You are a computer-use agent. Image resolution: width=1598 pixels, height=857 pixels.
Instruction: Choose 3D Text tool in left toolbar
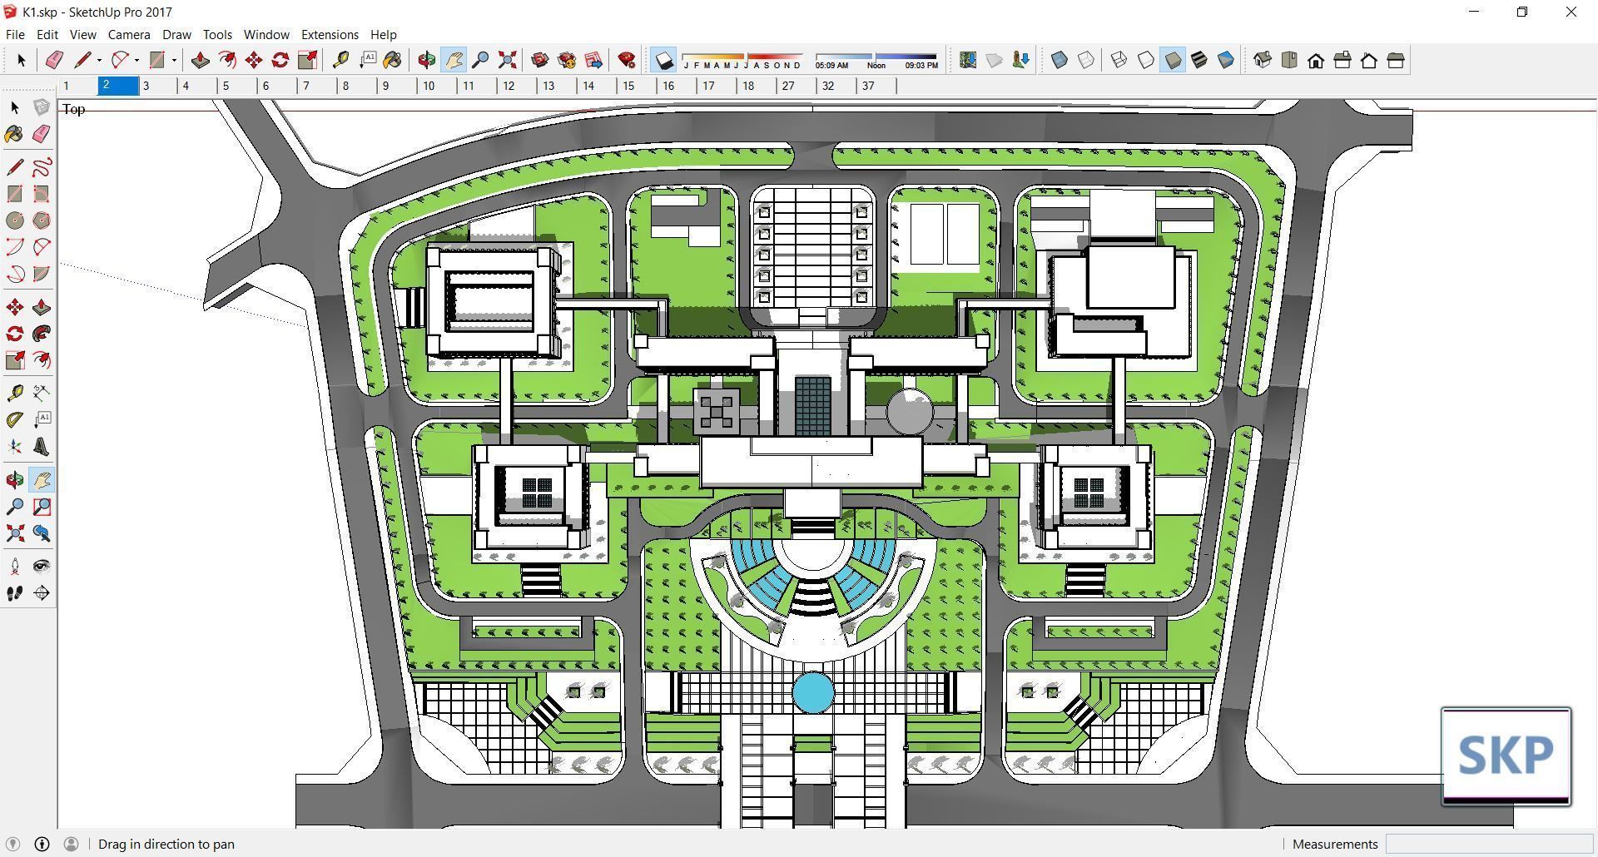(x=42, y=447)
